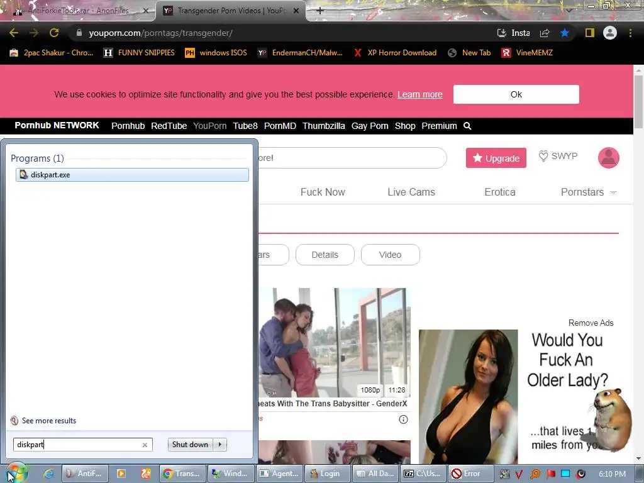This screenshot has height=483, width=644.
Task: Go back with the browser back arrow
Action: click(14, 33)
